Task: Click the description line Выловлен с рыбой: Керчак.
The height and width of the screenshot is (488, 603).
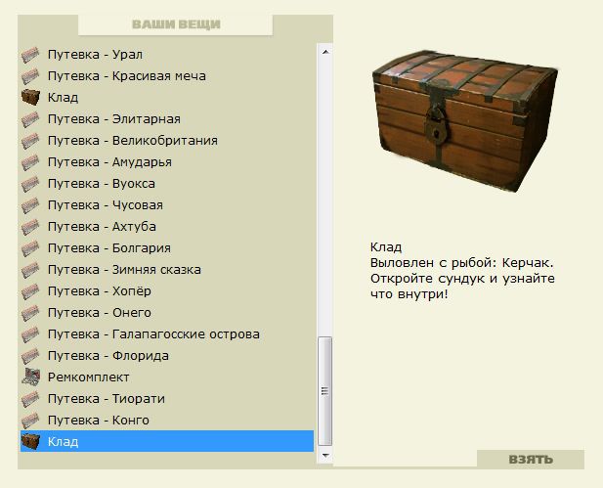Action: click(x=461, y=263)
